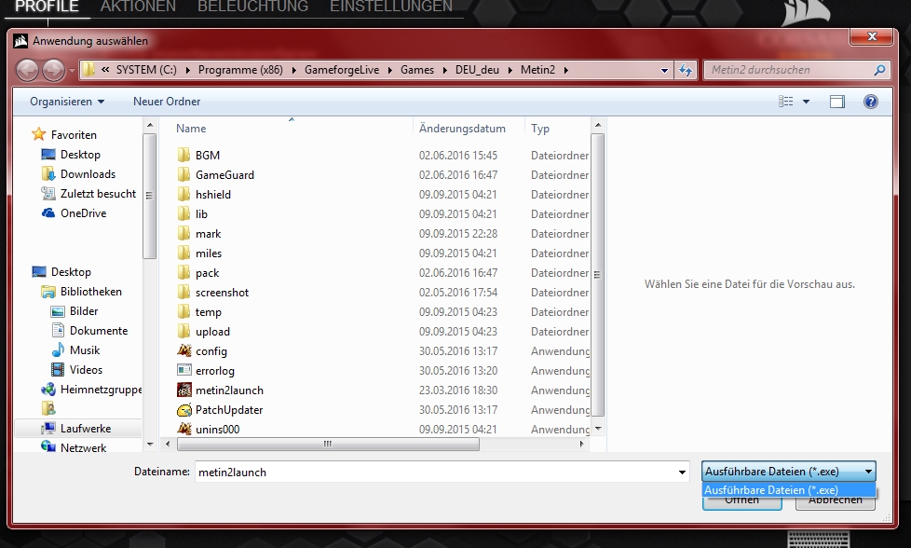The width and height of the screenshot is (911, 548).
Task: Expand the chevron after Programme (x86) in path
Action: click(x=293, y=70)
